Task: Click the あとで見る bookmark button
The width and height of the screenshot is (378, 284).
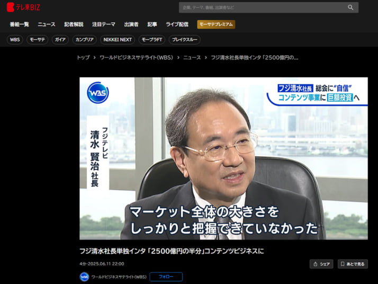Action: point(353,264)
